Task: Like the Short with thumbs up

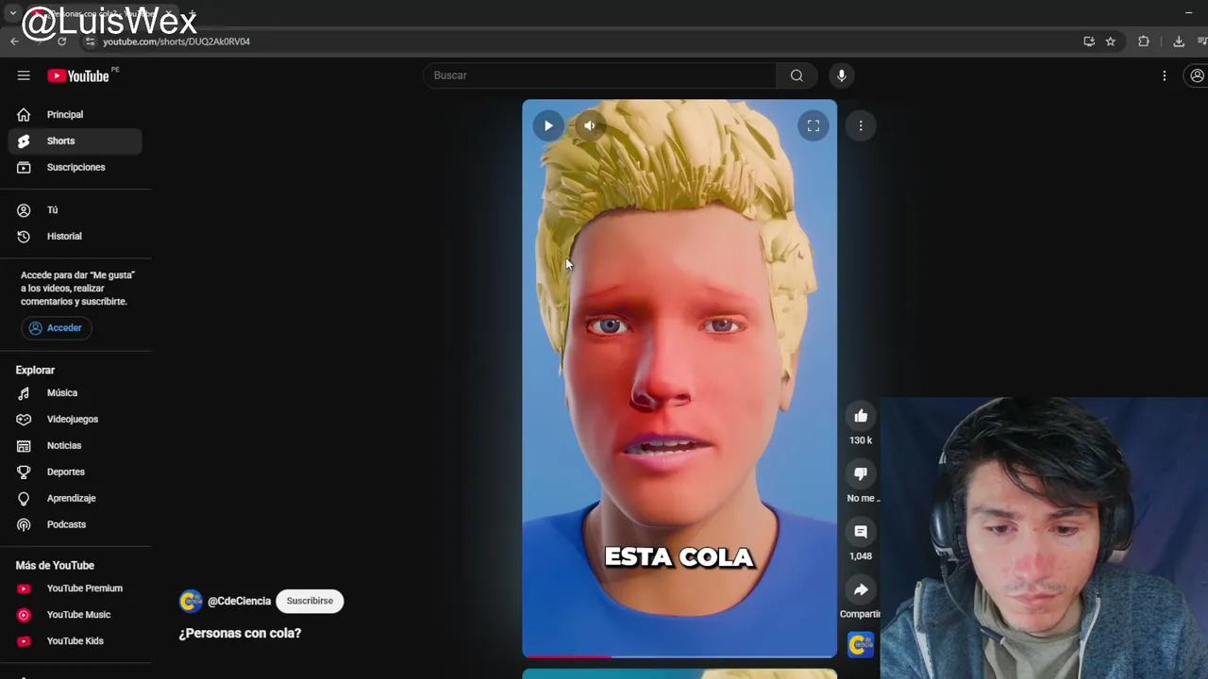Action: pos(861,416)
